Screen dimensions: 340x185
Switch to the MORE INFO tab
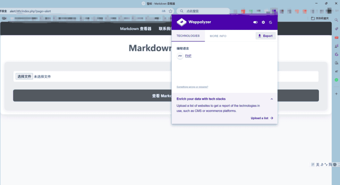[218, 36]
